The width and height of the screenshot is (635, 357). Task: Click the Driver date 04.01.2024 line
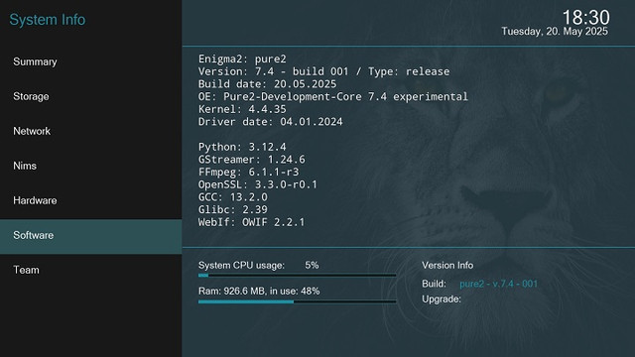[x=271, y=122]
